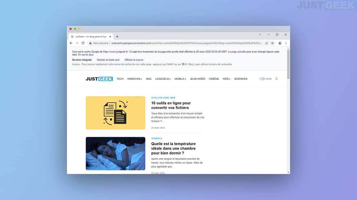Open the yellow file conversion article thumbnail

tap(115, 113)
